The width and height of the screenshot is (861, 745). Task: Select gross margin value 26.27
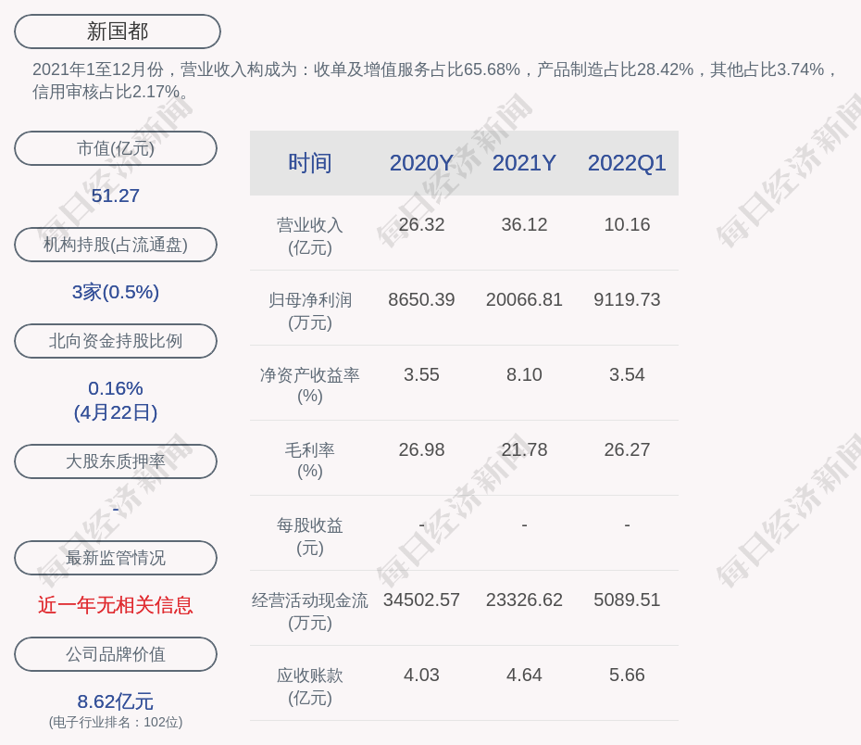[627, 450]
